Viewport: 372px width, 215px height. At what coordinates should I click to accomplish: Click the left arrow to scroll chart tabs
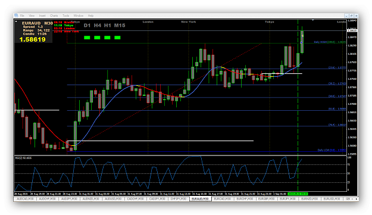click(352, 199)
